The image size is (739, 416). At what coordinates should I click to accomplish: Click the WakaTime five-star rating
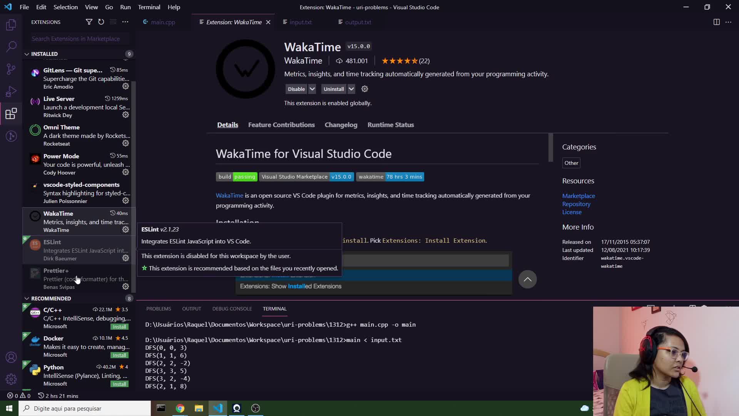click(x=405, y=61)
